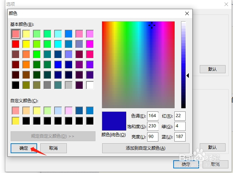Select the white basic color swatch
Screen dimensions: 233x173
pos(90,85)
